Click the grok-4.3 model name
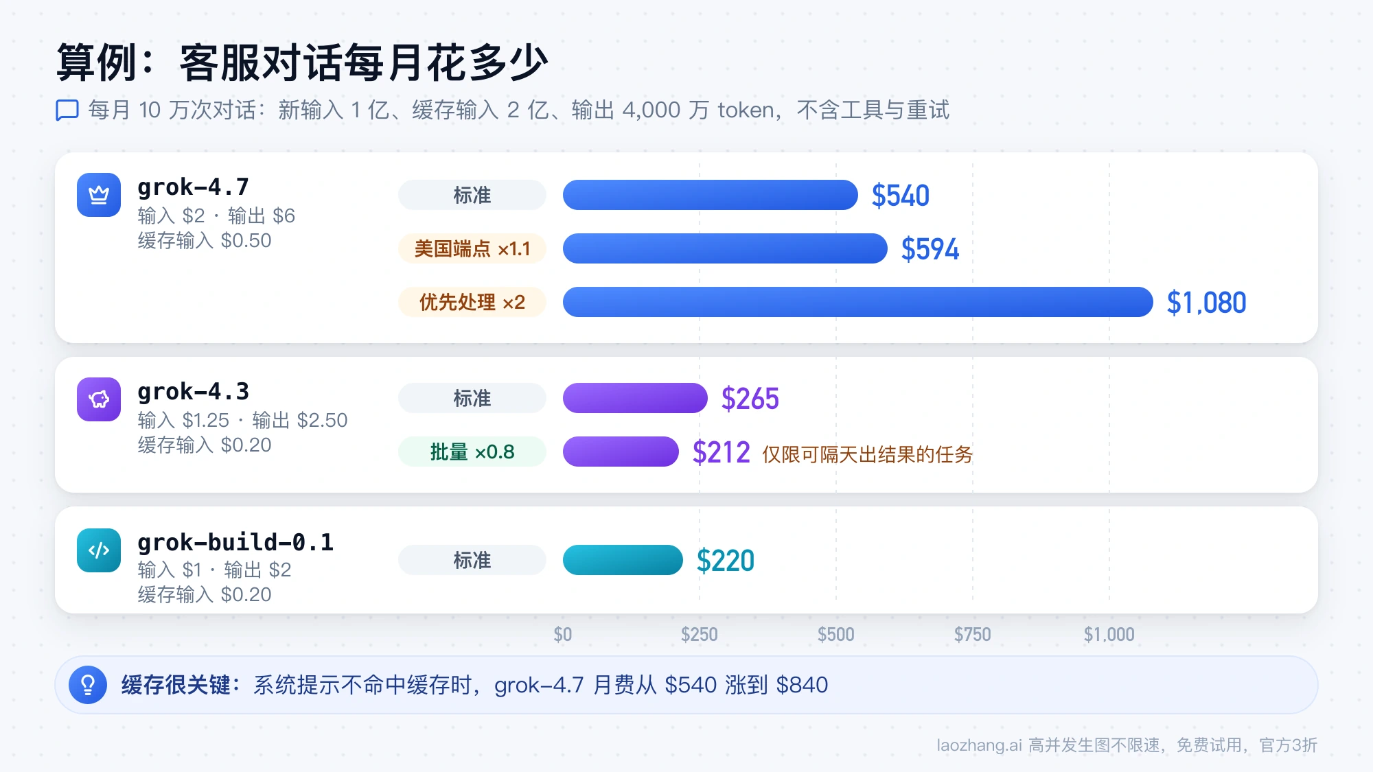This screenshot has height=772, width=1373. pos(193,391)
